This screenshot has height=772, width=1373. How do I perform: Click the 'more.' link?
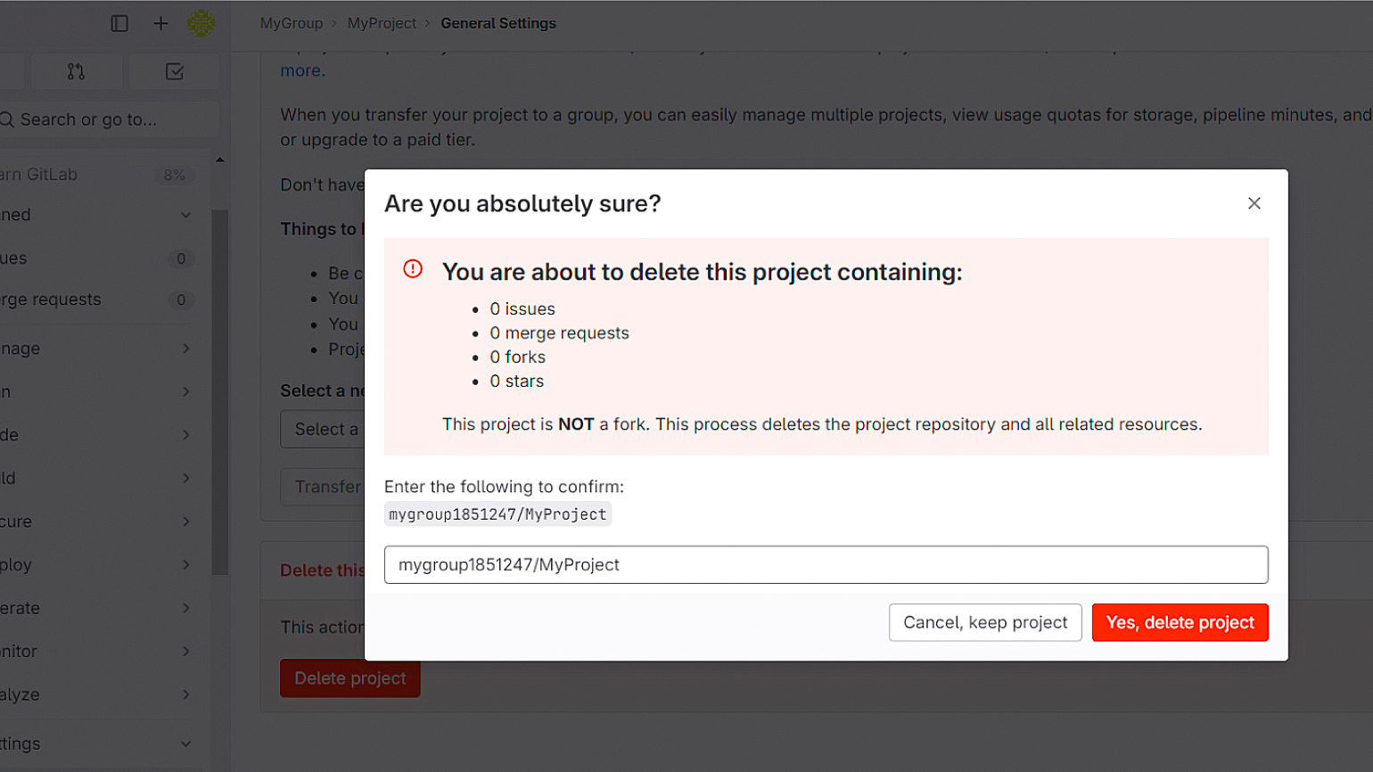[x=303, y=70]
